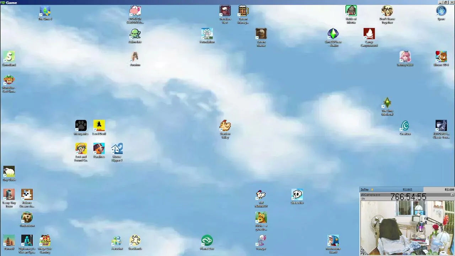Launch Bloons TD 6
Viewport: 455px width, 256px height.
(x=441, y=57)
